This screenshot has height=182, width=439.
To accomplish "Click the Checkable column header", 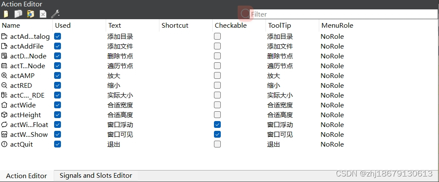I will (239, 26).
